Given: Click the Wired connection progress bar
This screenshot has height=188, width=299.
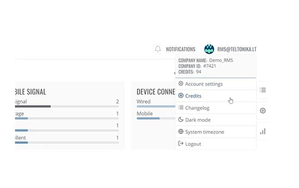Looking at the screenshot, I should 156,107.
